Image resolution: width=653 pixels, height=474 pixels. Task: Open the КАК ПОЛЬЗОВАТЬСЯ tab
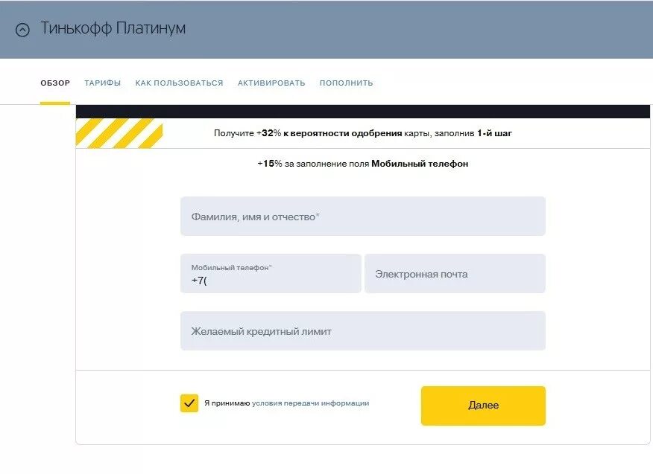click(179, 83)
